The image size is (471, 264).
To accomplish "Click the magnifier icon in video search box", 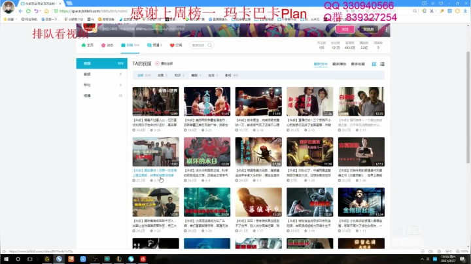I will click(x=210, y=45).
